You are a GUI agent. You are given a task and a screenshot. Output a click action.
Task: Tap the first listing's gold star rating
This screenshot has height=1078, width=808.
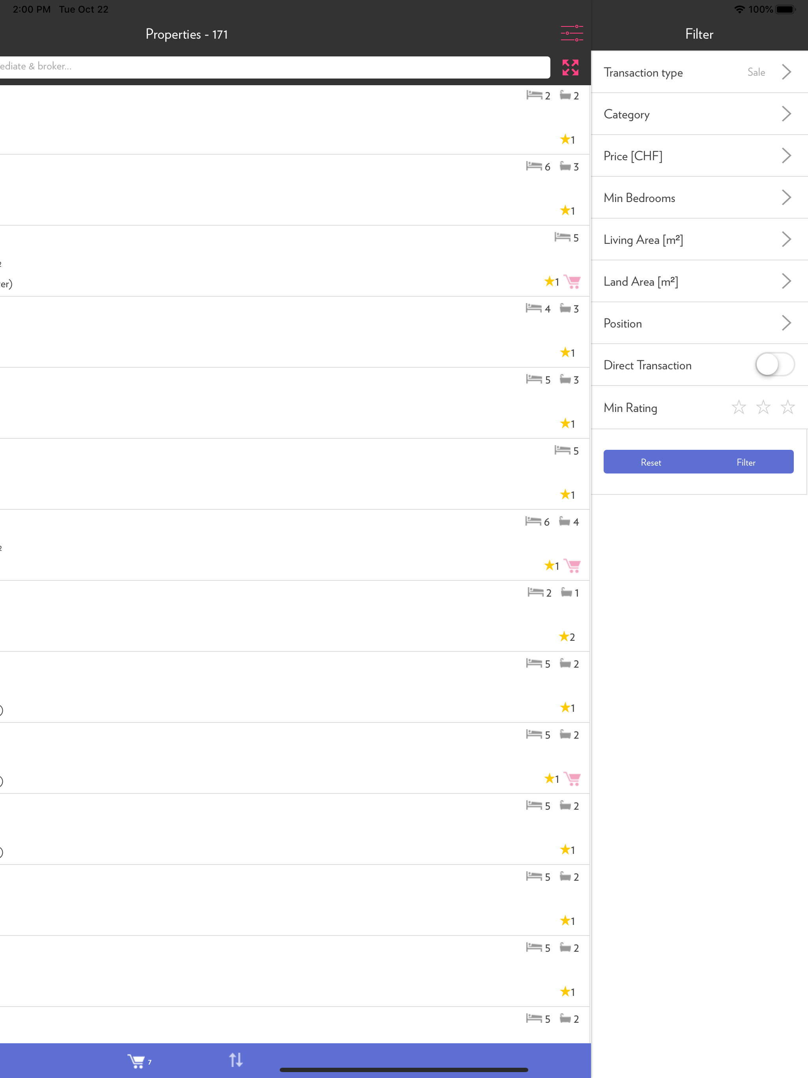pyautogui.click(x=565, y=139)
